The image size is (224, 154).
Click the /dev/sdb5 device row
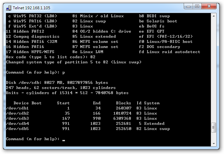coord(88,129)
